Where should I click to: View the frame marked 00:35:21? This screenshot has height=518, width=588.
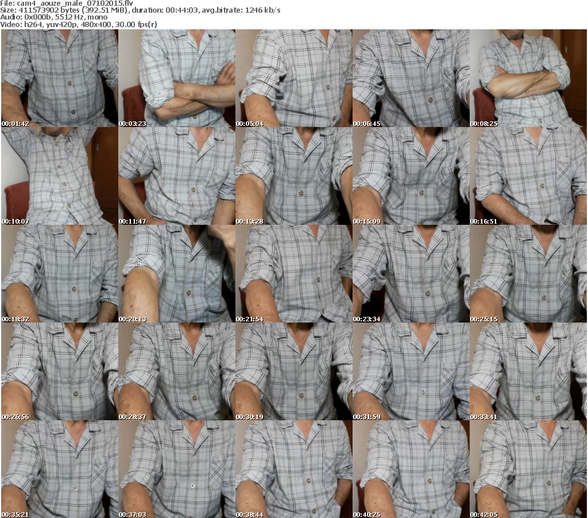click(x=60, y=469)
